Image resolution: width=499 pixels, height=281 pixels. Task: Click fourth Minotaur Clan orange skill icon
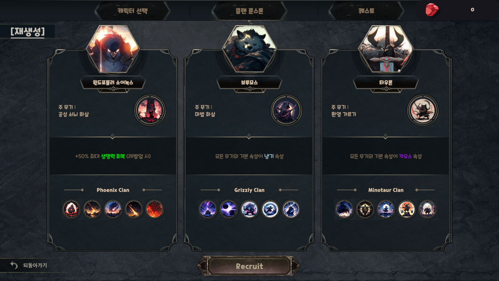point(406,209)
